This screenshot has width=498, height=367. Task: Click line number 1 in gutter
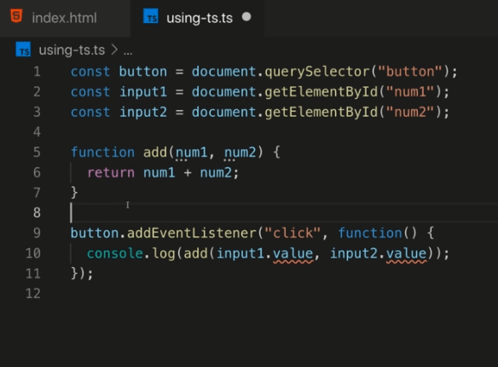[38, 72]
